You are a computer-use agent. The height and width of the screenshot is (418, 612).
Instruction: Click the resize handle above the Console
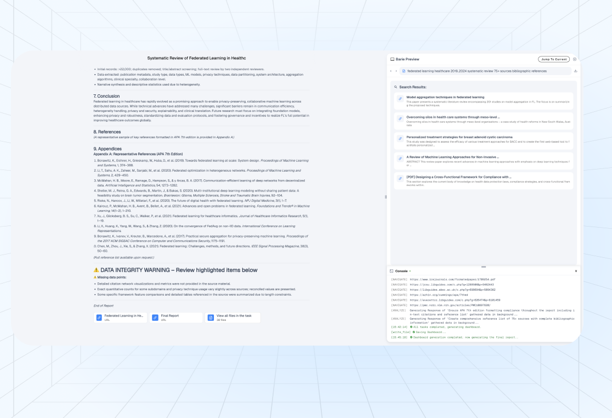click(x=483, y=266)
